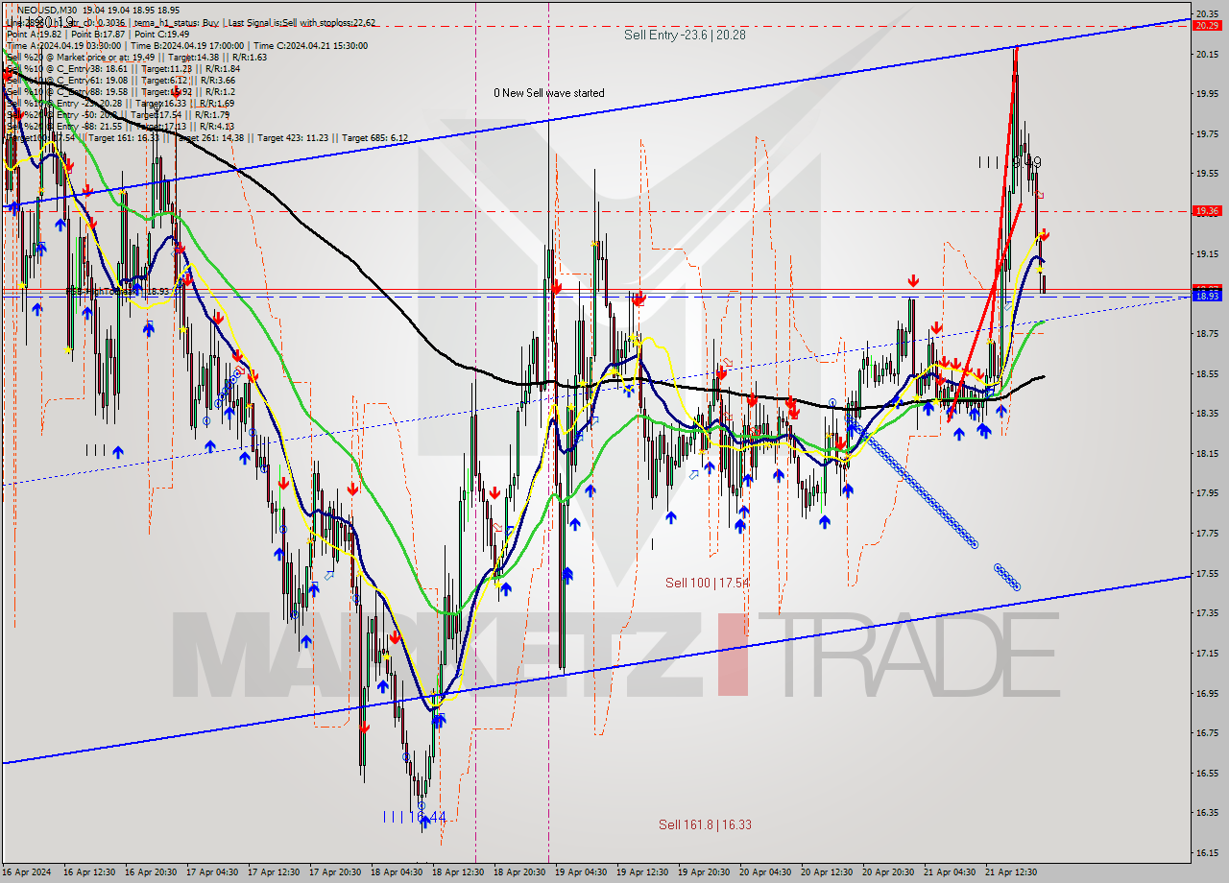
Task: Select the red 20.29 price tag on axis
Action: click(x=1206, y=25)
